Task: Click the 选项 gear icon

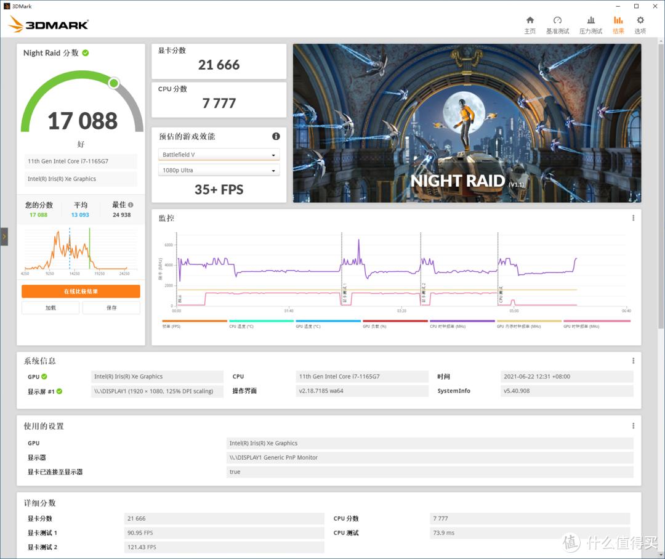Action: pos(640,20)
